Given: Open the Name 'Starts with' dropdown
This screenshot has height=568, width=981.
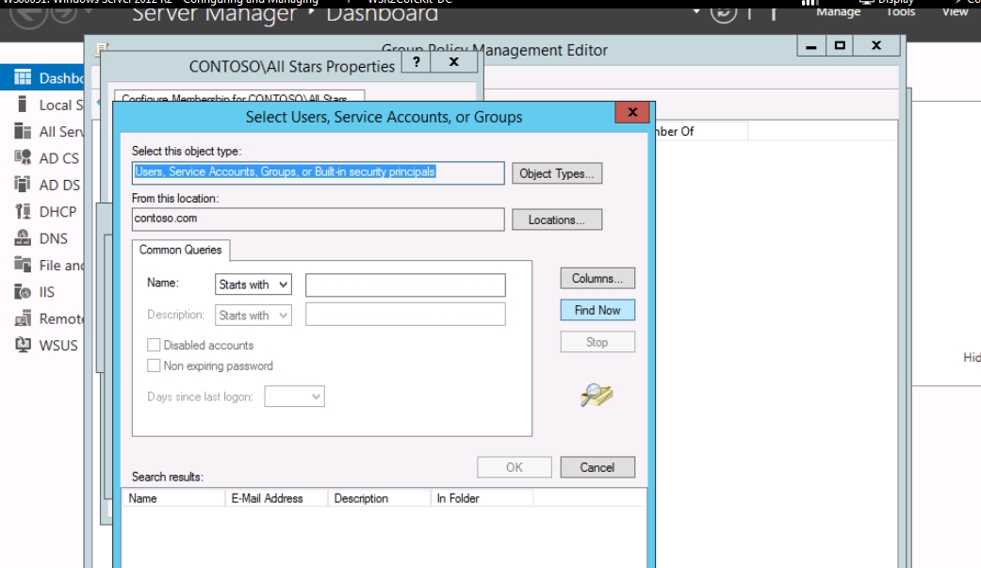Looking at the screenshot, I should [x=253, y=284].
